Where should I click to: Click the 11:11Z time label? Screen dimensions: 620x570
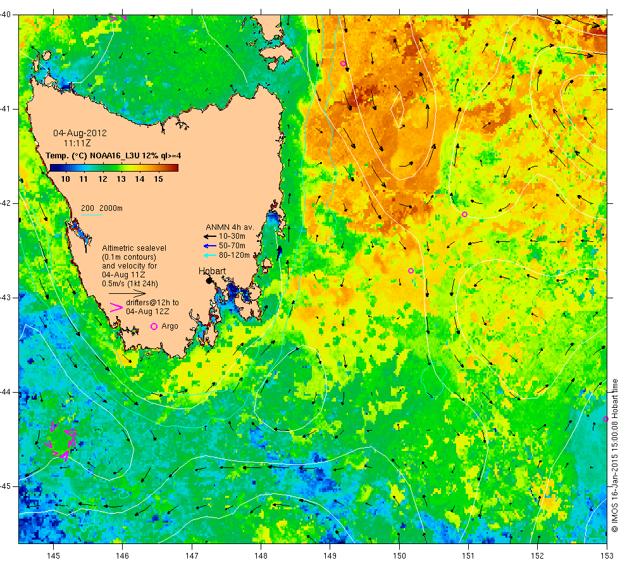click(77, 143)
